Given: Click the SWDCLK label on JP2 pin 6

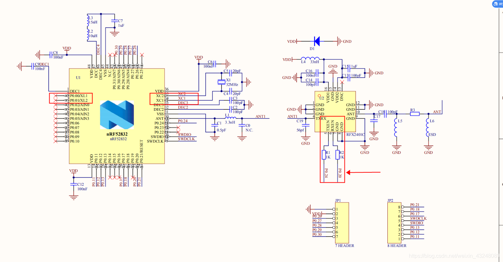Looking at the screenshot, I should 418,219.
